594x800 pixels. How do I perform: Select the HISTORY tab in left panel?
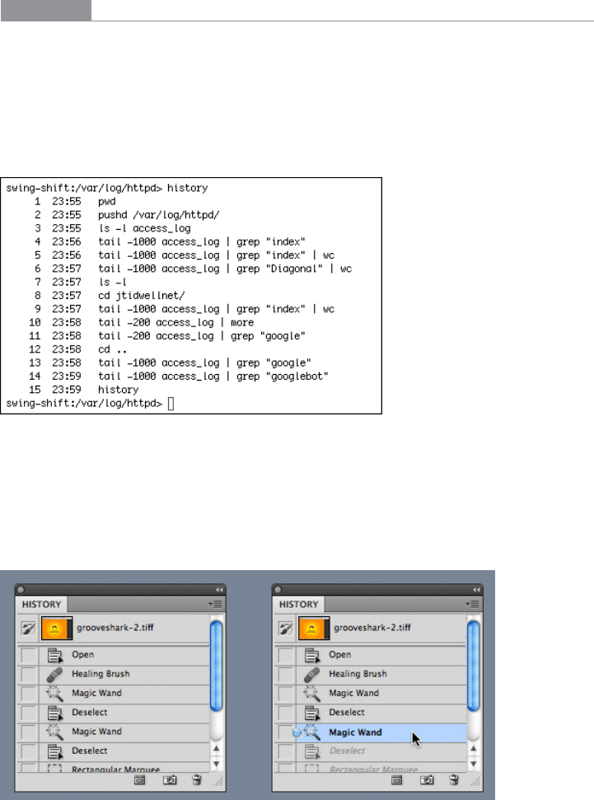point(42,605)
